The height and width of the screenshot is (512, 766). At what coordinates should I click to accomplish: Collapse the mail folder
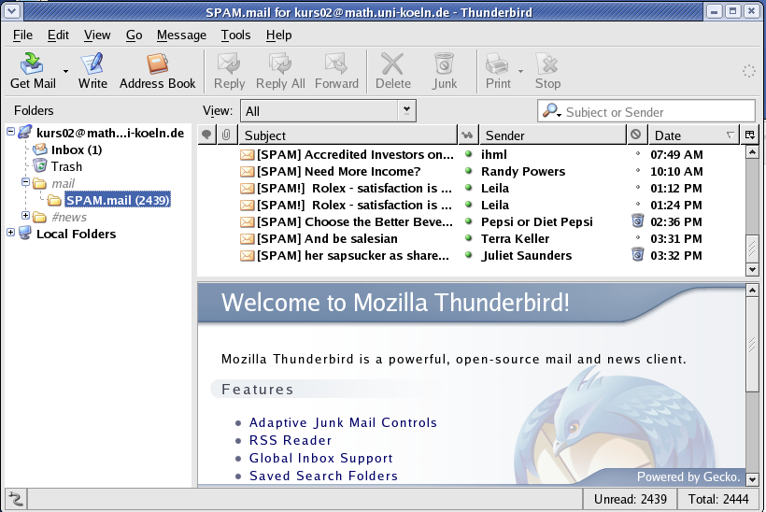click(25, 182)
